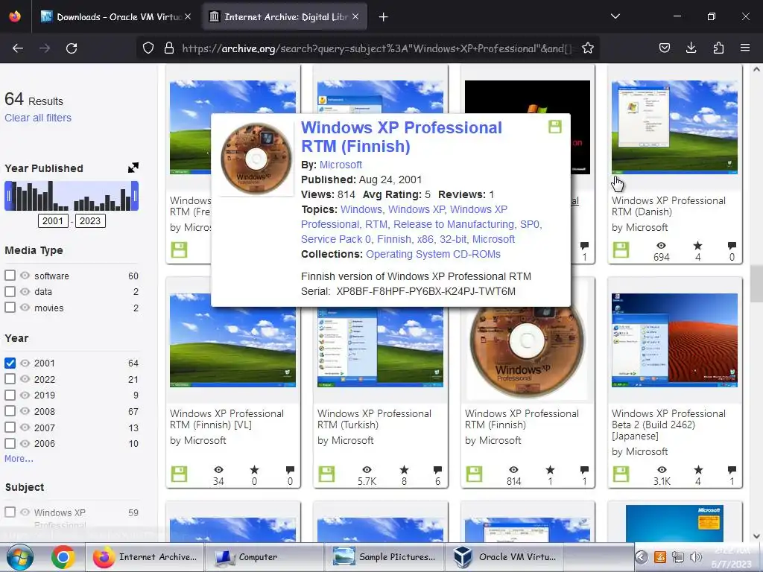Click the page vertical scrollbar thumb
Viewport: 763px width, 572px height.
(x=756, y=284)
